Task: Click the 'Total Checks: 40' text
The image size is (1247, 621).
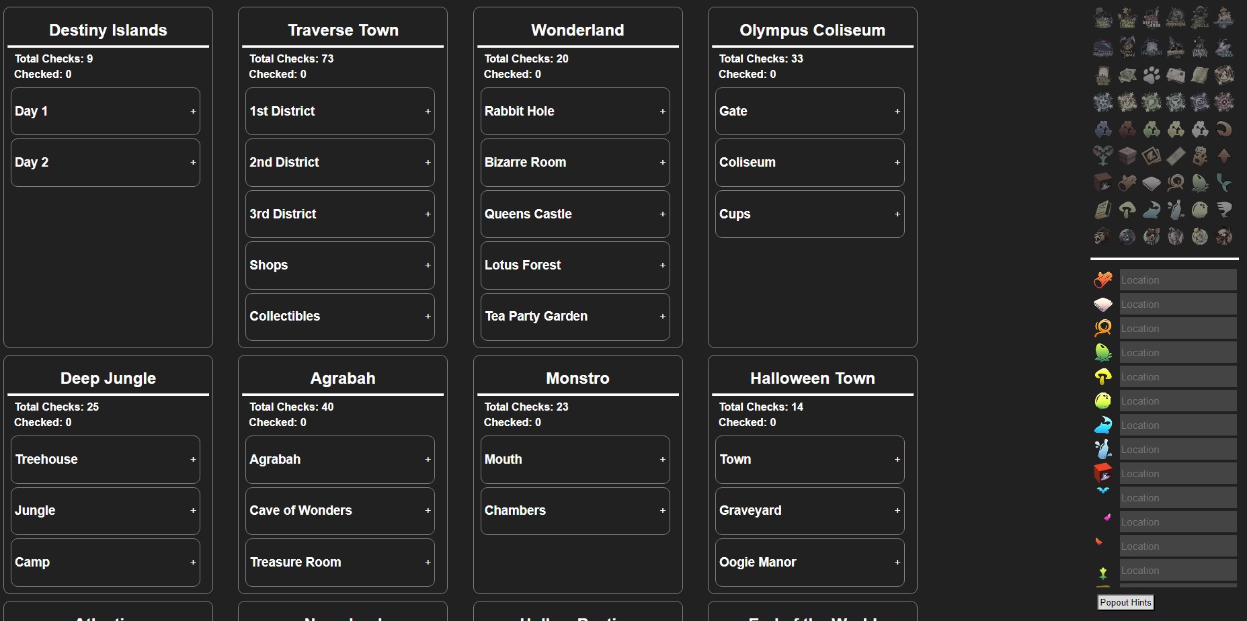Action: coord(291,407)
